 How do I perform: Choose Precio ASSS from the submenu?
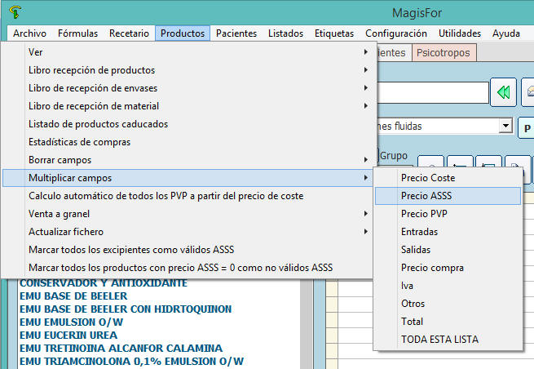click(x=447, y=196)
